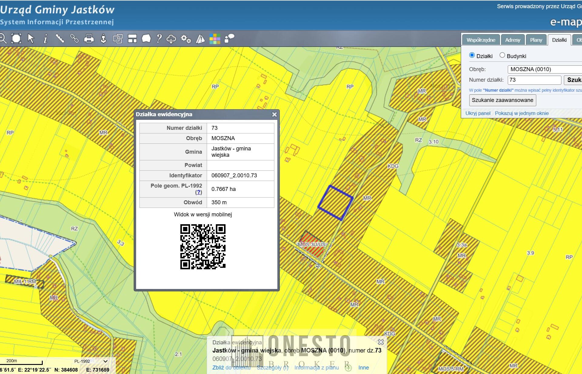582x374 pixels.
Task: Switch to the Plany tab
Action: (x=536, y=40)
